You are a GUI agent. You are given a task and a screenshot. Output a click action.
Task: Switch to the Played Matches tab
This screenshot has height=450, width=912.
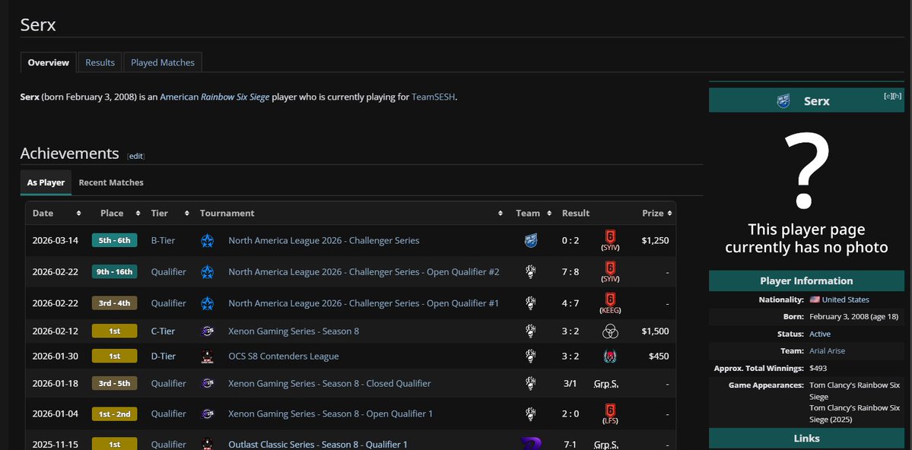tap(162, 62)
